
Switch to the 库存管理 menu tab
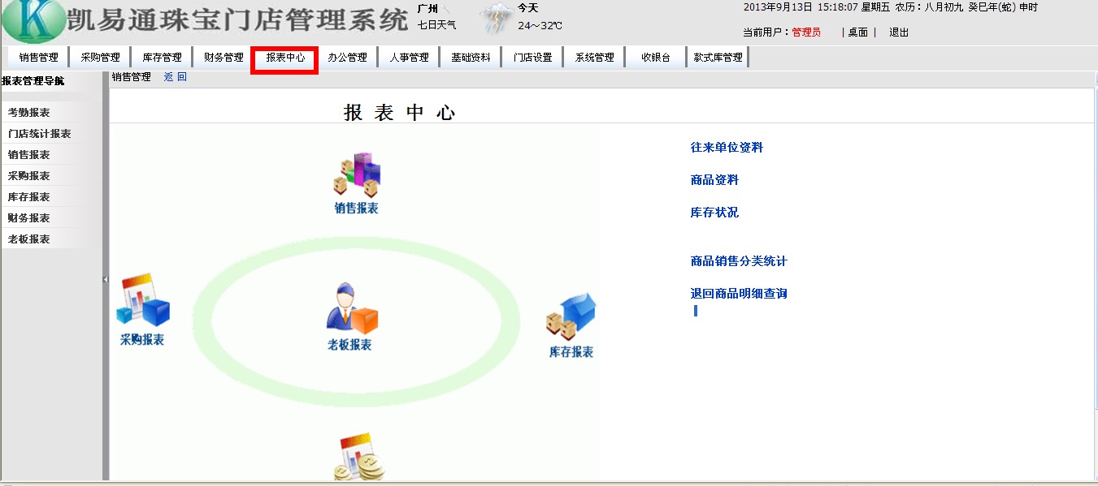click(x=162, y=58)
